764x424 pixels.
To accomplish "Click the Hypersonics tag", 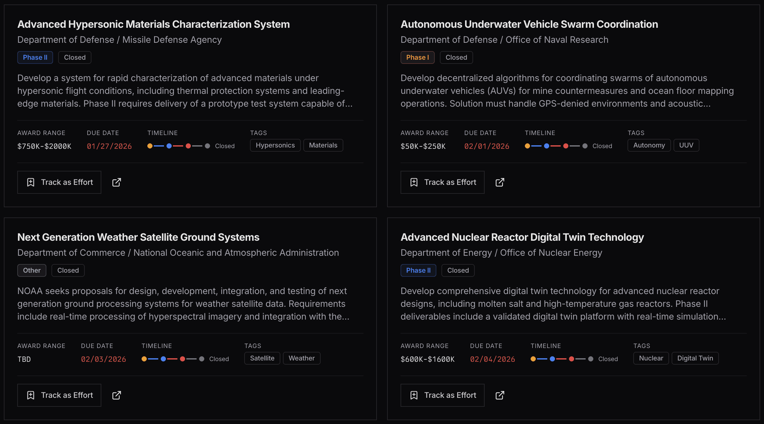I will (x=275, y=145).
